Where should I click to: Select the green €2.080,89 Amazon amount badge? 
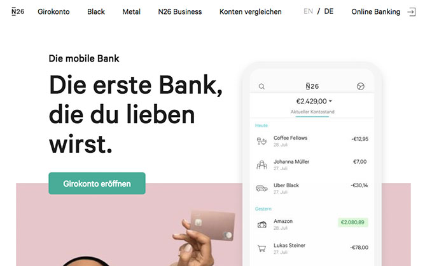pyautogui.click(x=352, y=222)
